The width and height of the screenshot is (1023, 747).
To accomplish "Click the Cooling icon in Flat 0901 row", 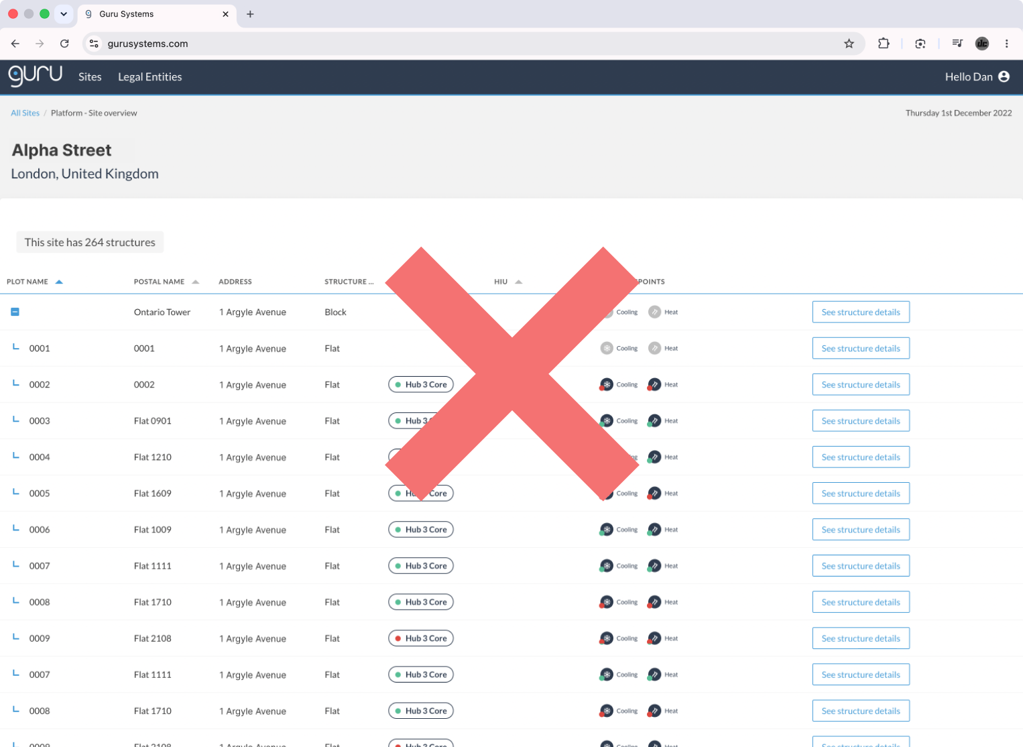I will click(x=607, y=420).
